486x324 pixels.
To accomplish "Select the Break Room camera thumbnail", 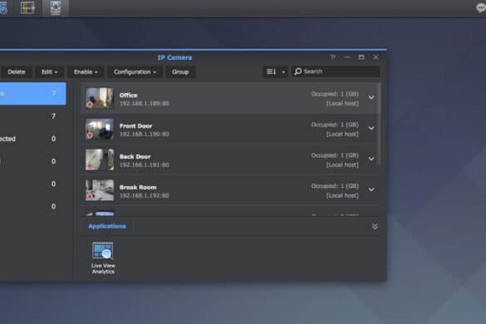I will [100, 190].
